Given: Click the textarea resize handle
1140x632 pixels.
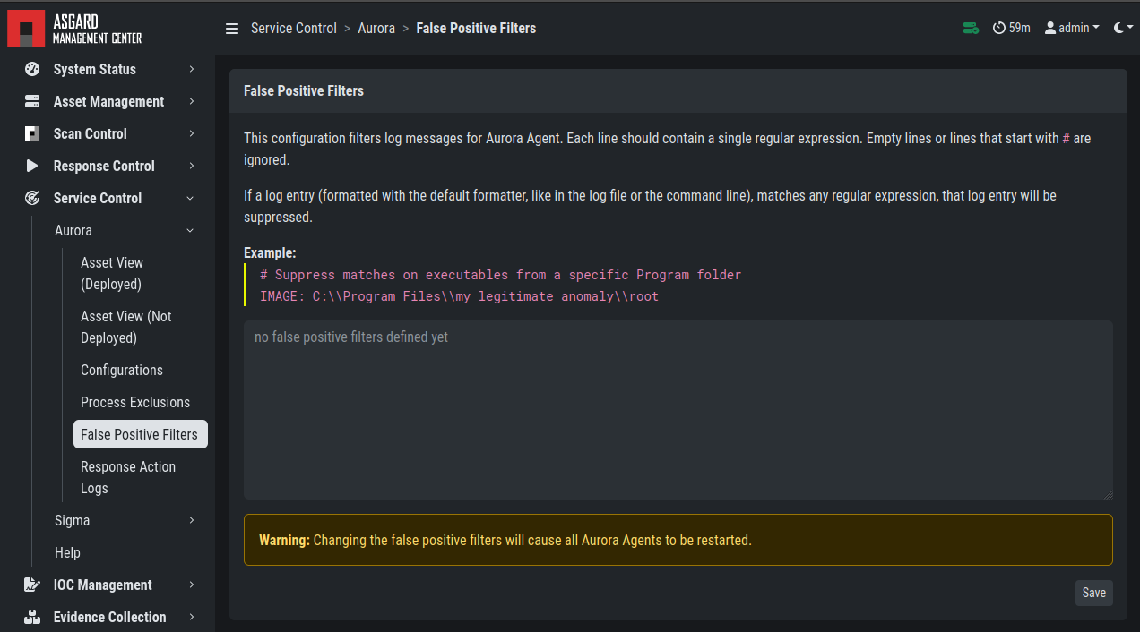Looking at the screenshot, I should pos(1108,494).
